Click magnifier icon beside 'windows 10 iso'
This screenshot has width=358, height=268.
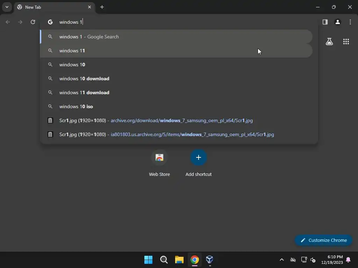coord(50,106)
